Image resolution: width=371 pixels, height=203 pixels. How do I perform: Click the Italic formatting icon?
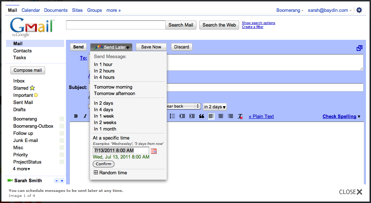point(85,116)
